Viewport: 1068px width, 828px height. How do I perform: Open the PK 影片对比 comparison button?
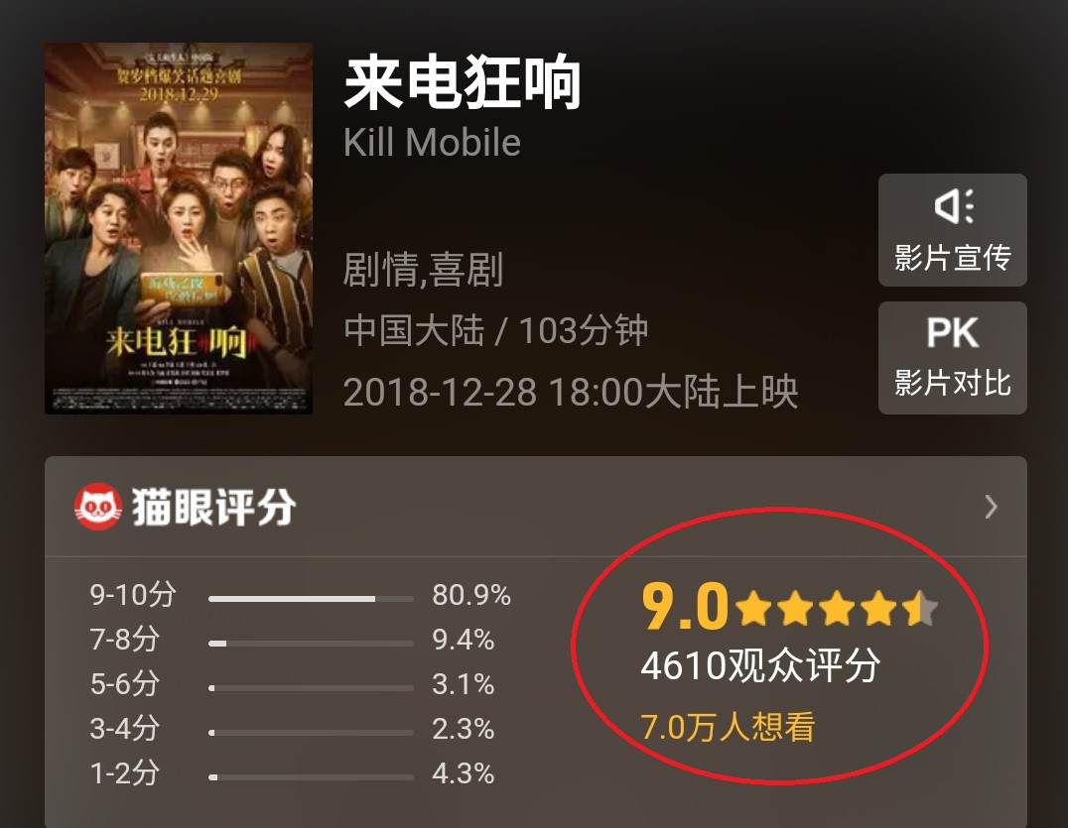pyautogui.click(x=952, y=358)
